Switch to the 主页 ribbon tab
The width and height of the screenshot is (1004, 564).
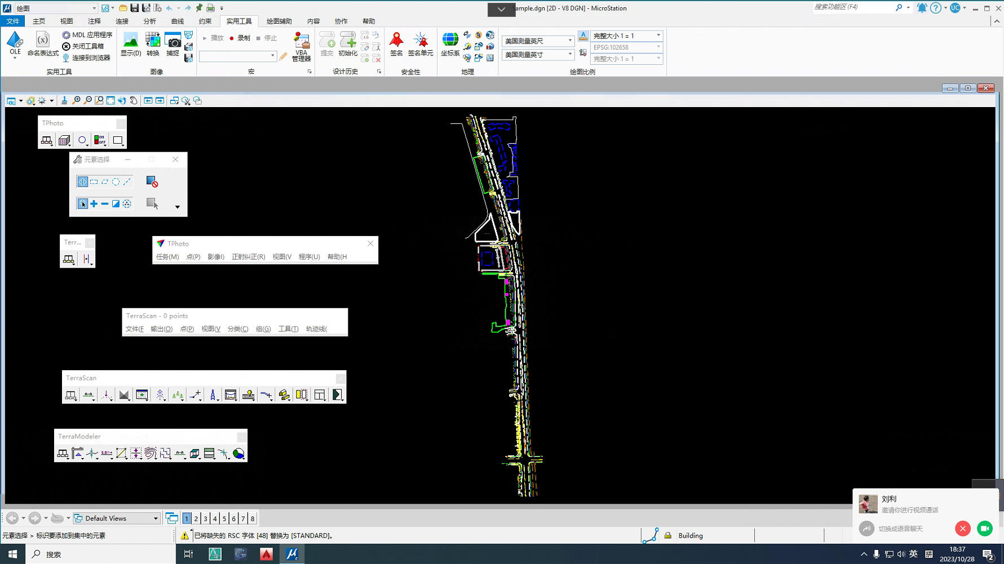[39, 21]
